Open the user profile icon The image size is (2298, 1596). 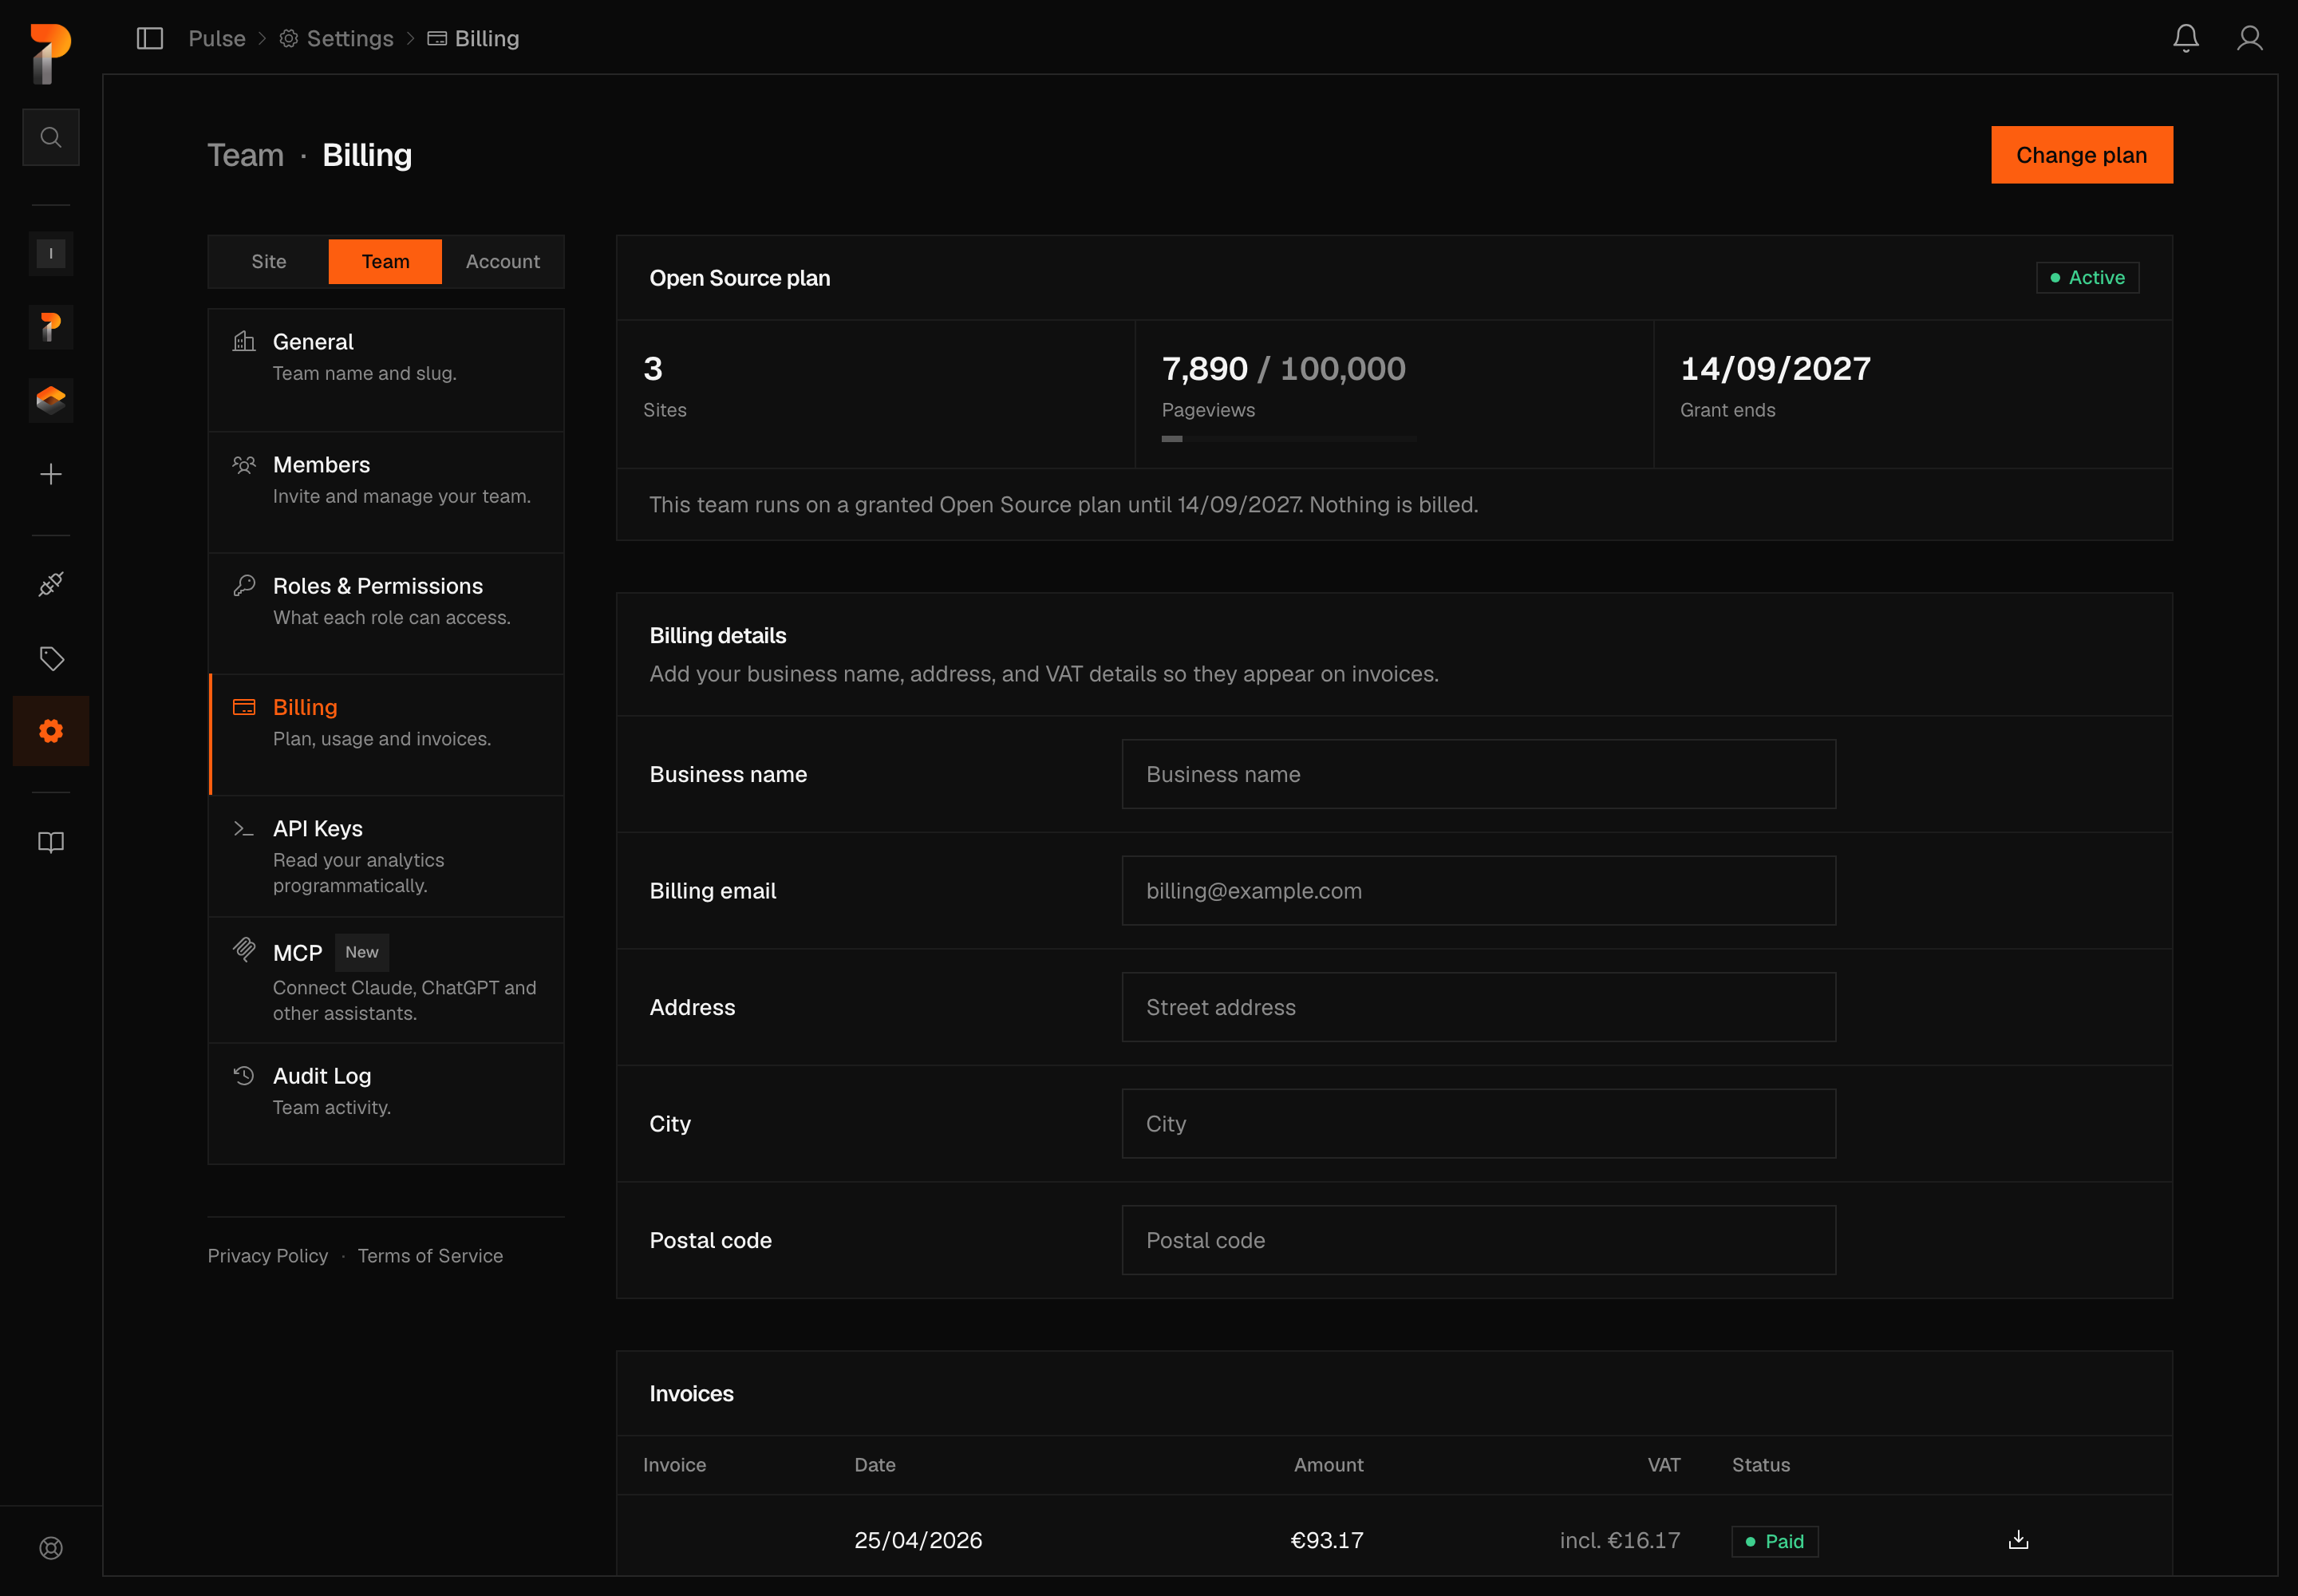click(2250, 38)
